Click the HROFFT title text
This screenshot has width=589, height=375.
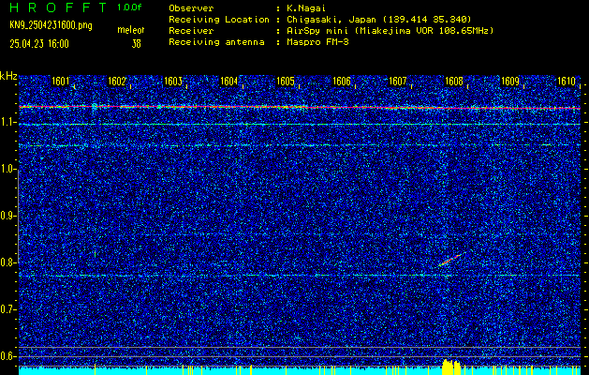(59, 7)
